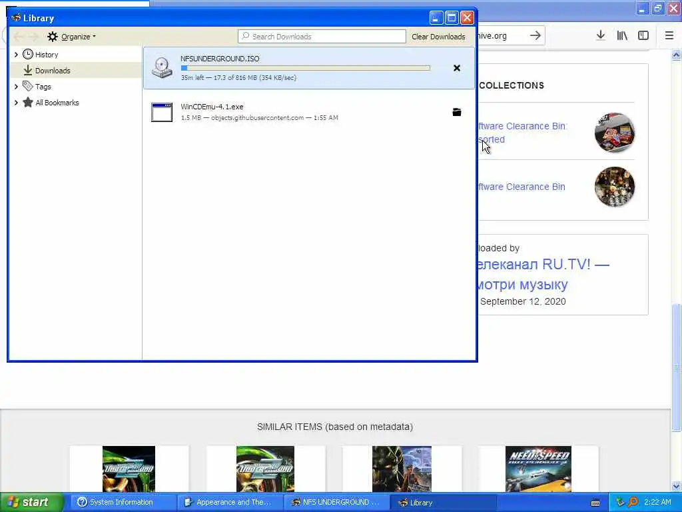Open the Firefox library books icon
Image resolution: width=682 pixels, height=512 pixels.
pos(622,36)
